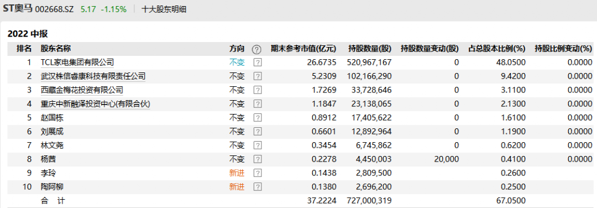
Task: Click share change value 20,000
Action: (447, 159)
